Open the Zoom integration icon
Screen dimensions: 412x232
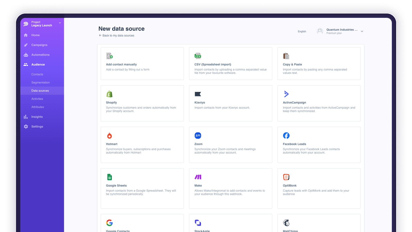pyautogui.click(x=198, y=135)
